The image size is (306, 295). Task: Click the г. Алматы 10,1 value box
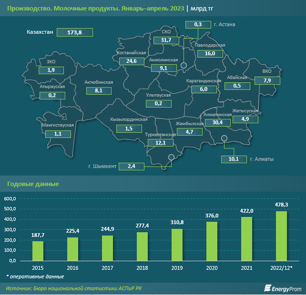[x=234, y=159]
